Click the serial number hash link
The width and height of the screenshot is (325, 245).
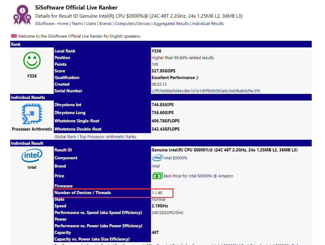pyautogui.click(x=206, y=91)
